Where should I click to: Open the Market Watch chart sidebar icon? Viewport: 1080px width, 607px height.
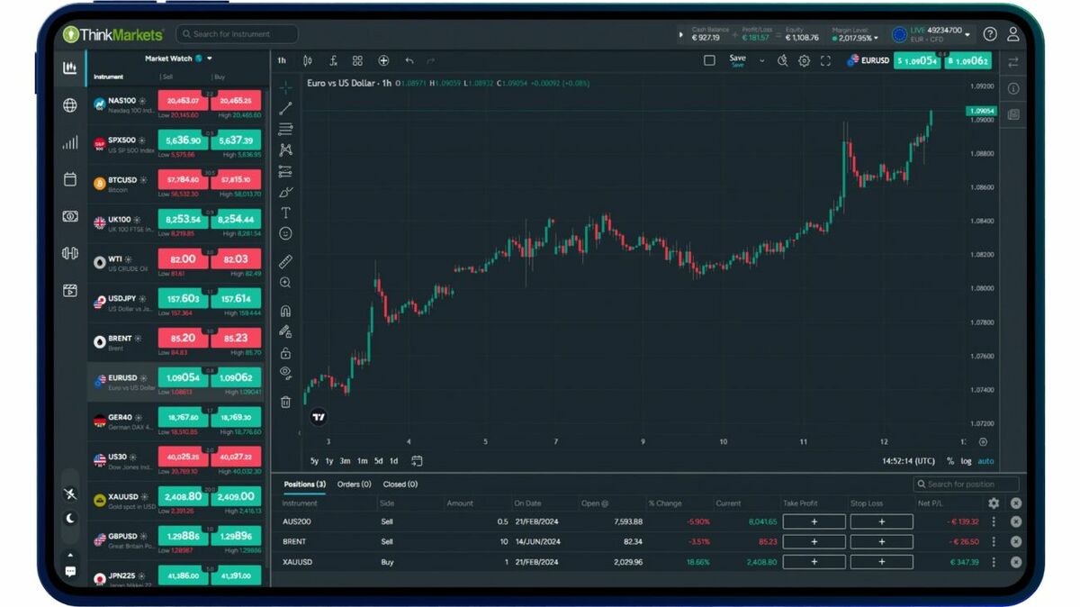coord(70,68)
